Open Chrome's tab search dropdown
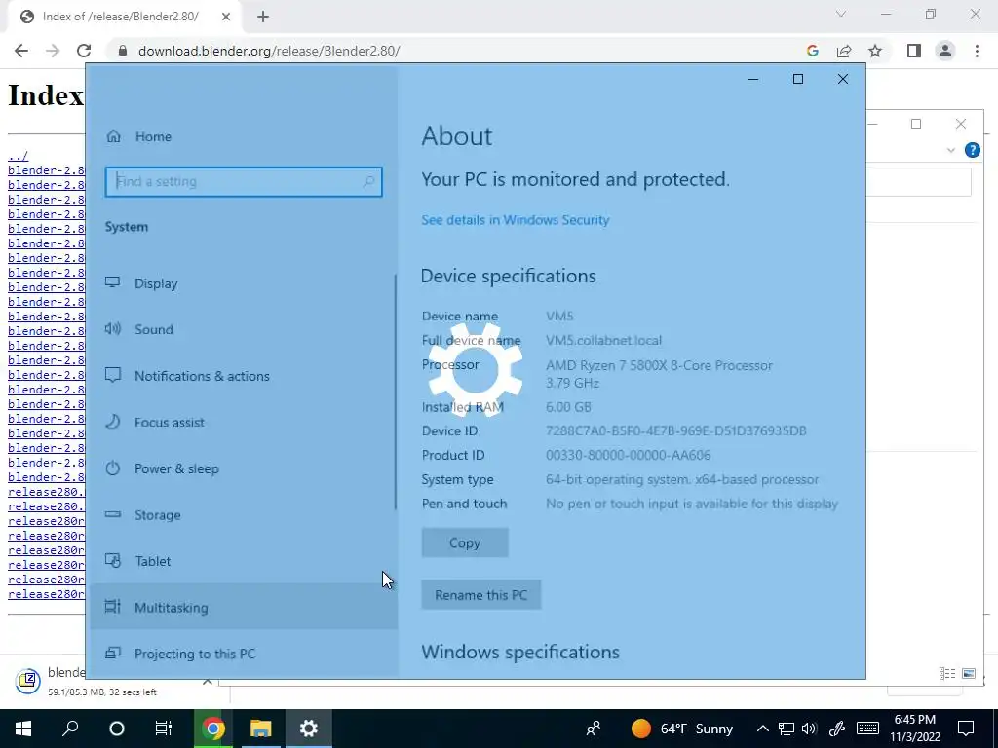Viewport: 998px width, 748px height. pos(841,14)
